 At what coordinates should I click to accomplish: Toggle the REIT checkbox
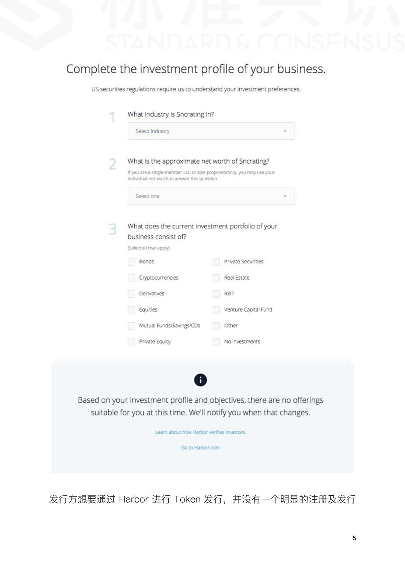point(216,294)
